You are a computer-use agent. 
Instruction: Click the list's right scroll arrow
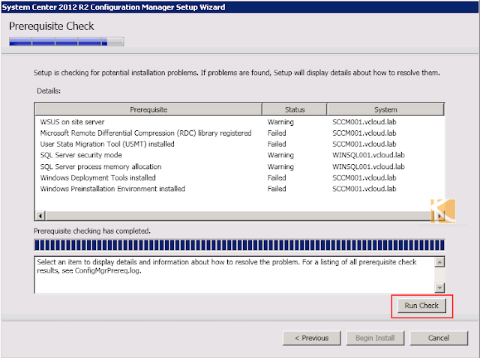click(440, 216)
